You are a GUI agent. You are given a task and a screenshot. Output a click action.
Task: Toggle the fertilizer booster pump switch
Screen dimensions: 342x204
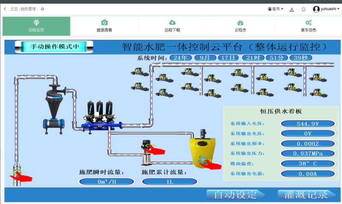(x=153, y=149)
